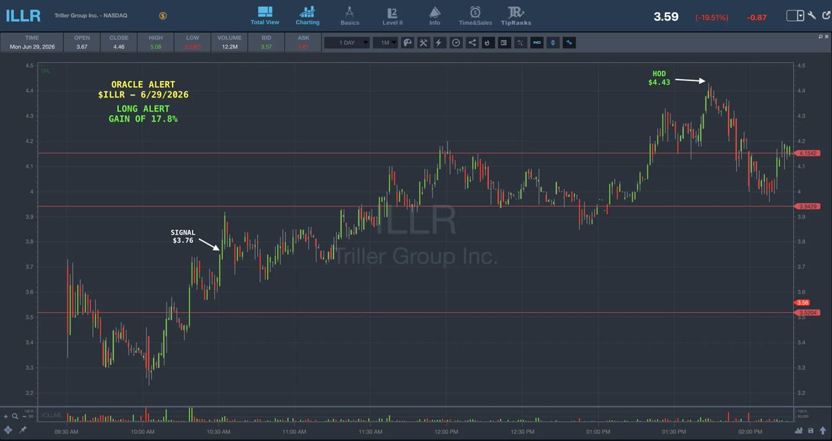The height and width of the screenshot is (441, 832).
Task: Open the Basics tab
Action: point(349,15)
